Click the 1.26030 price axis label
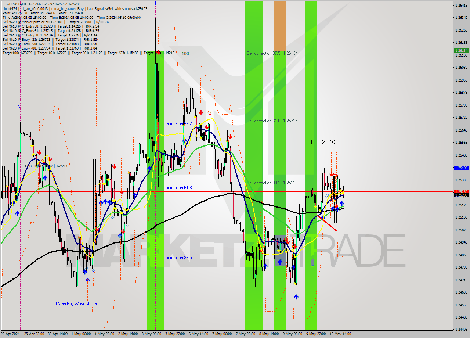The width and height of the screenshot is (470, 338). point(462,68)
